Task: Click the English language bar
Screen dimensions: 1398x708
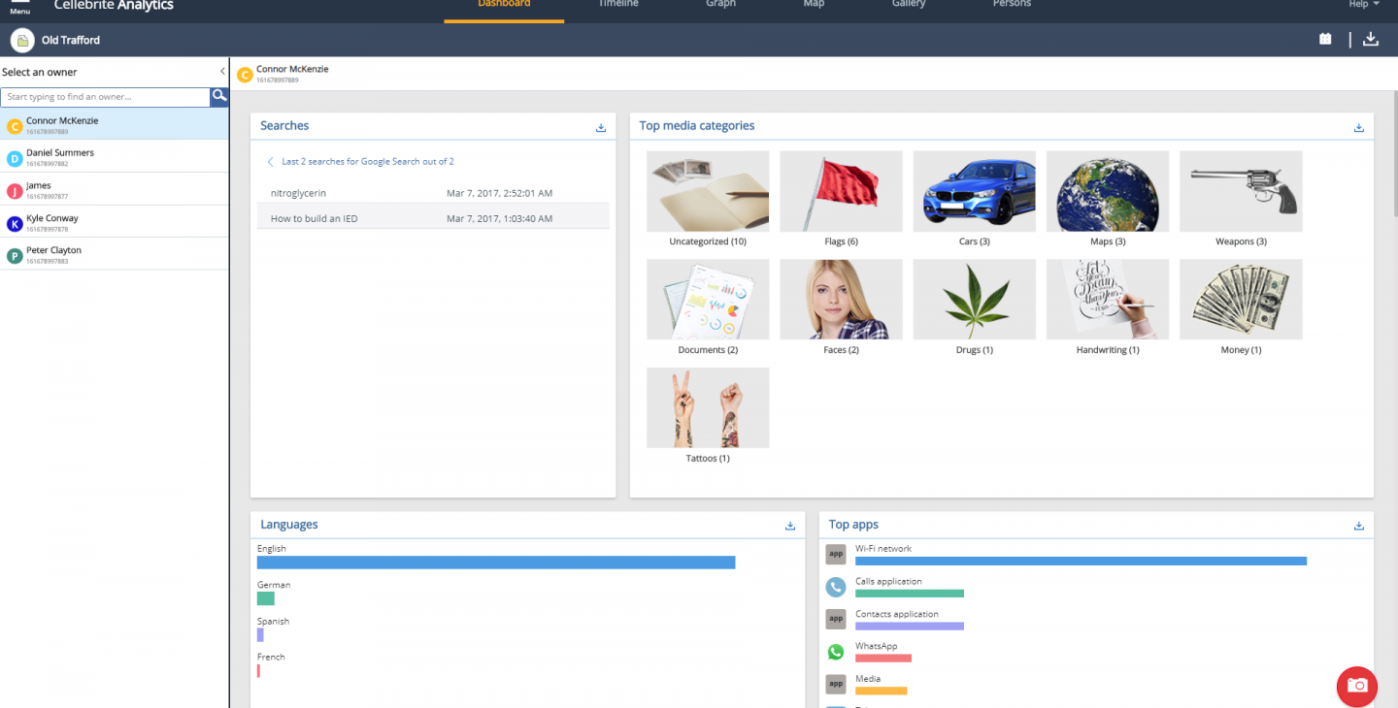Action: [496, 563]
